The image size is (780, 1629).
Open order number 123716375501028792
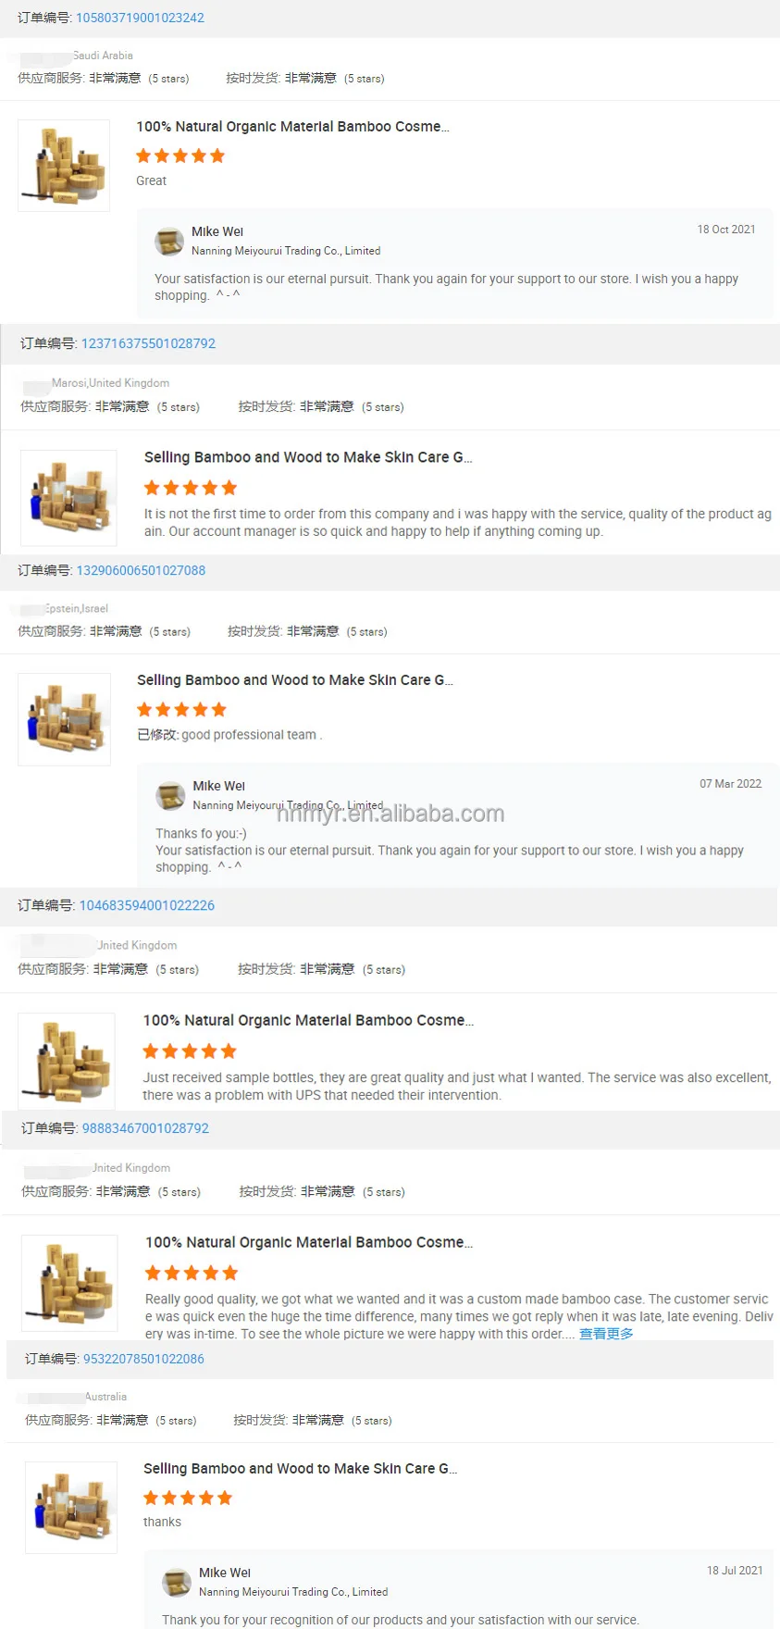pyautogui.click(x=148, y=343)
